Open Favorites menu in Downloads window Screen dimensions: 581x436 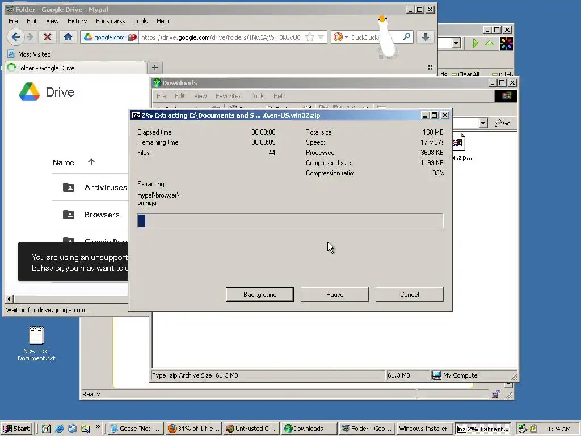(228, 96)
